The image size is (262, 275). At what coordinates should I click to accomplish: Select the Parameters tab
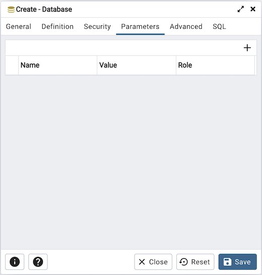tap(140, 26)
